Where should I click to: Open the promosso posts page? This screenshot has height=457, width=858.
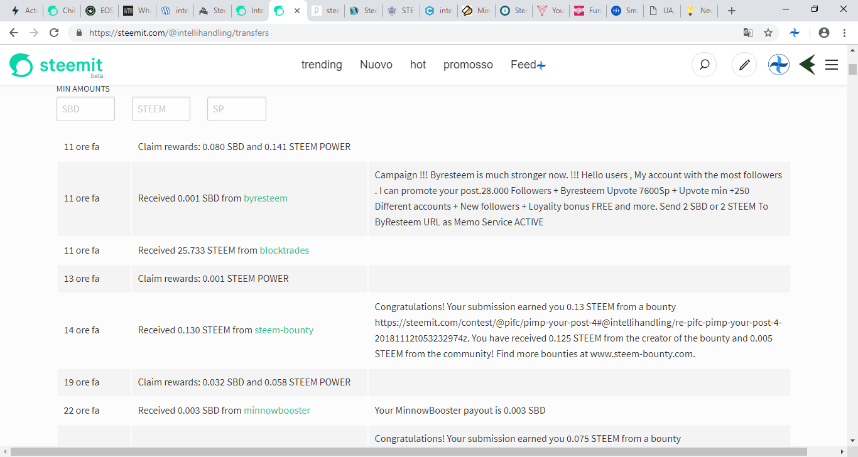tap(468, 65)
